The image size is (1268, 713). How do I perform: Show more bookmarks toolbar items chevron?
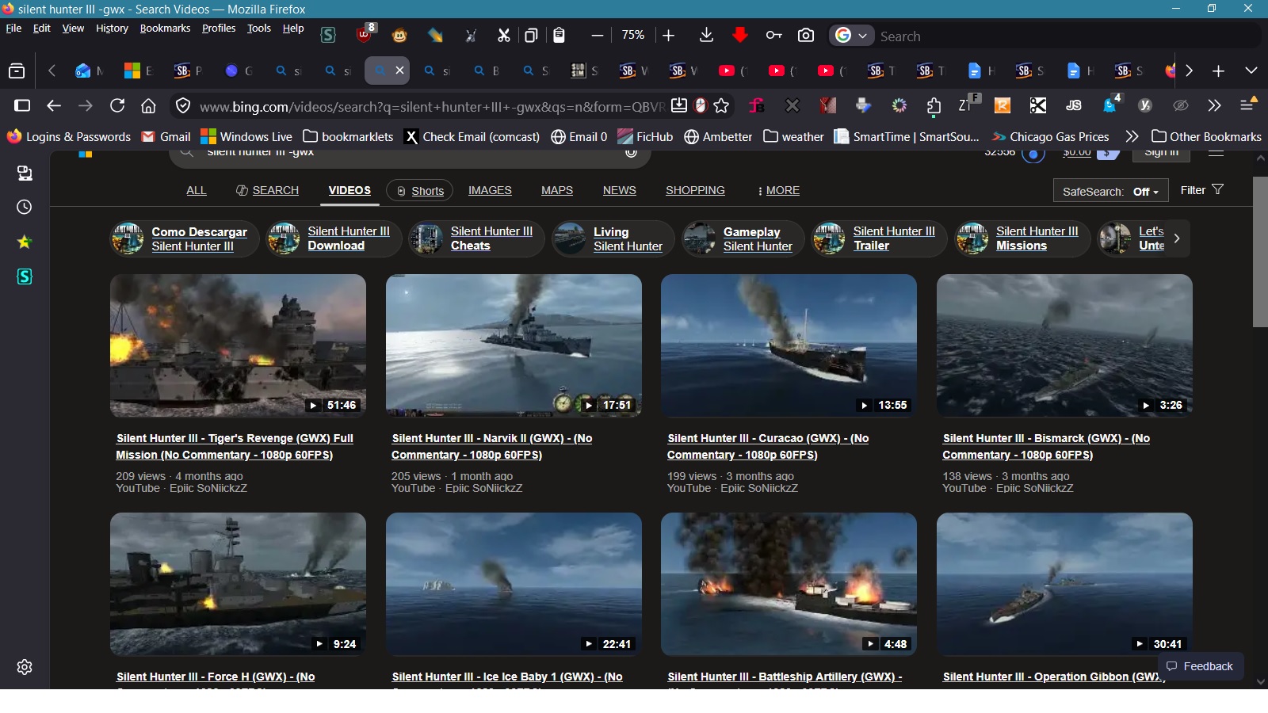click(x=1132, y=136)
